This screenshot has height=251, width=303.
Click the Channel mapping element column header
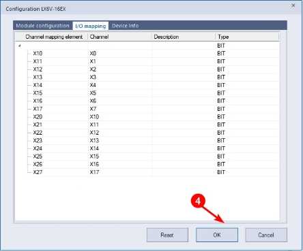point(51,37)
